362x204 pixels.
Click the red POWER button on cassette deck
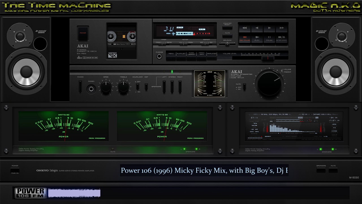tap(83, 33)
